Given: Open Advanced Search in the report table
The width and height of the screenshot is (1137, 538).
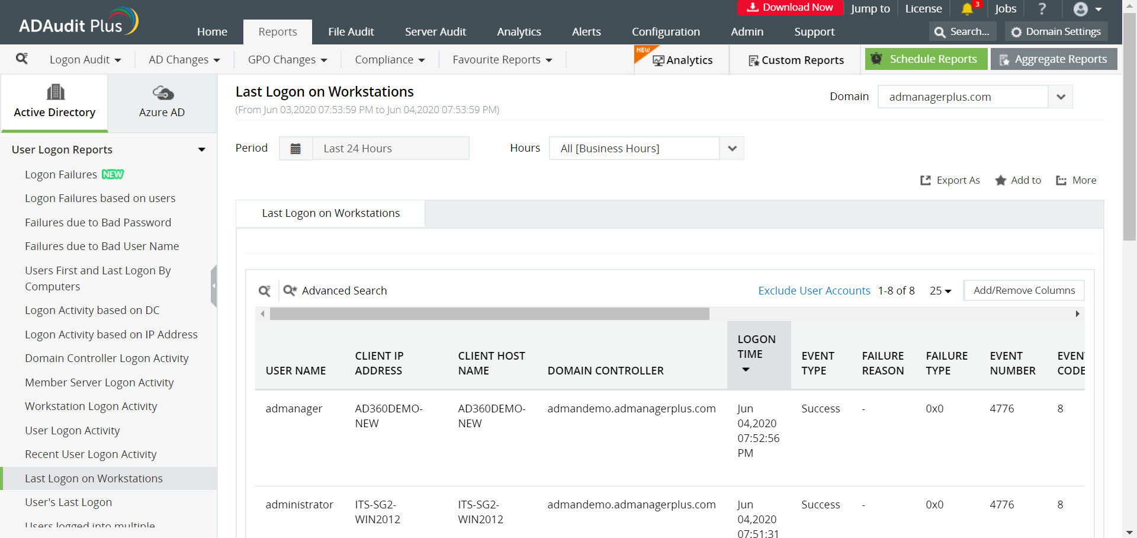Looking at the screenshot, I should [x=345, y=290].
